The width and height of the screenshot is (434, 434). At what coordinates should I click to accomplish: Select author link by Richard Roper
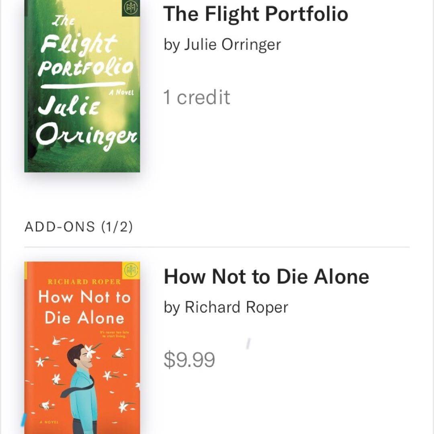226,307
